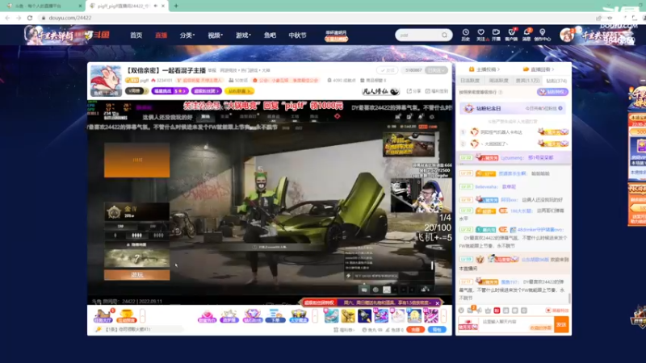Open the fan badge selector beside chat input
The image size is (646, 363).
coord(468,324)
